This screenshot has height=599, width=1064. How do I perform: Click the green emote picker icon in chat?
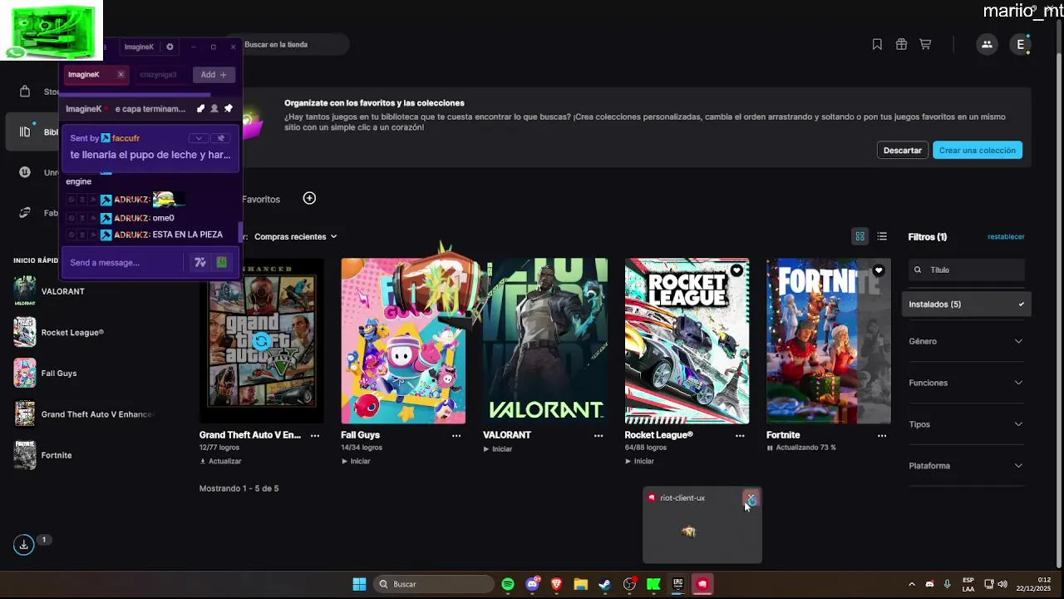(x=221, y=262)
